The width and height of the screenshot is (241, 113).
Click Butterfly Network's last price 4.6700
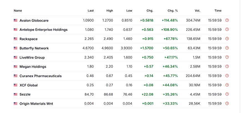pos(88,48)
